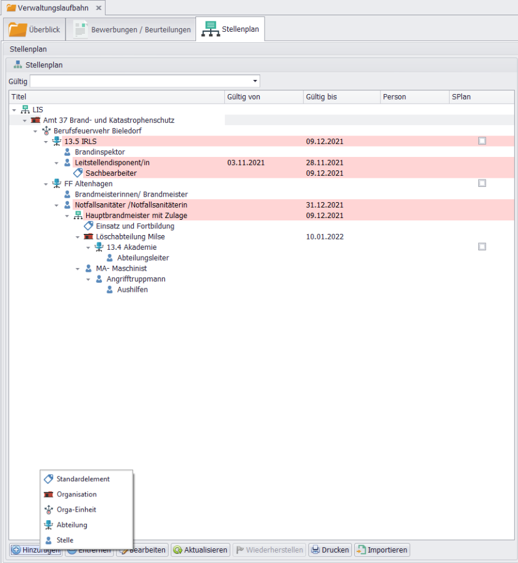Toggle SPlan checkbox for 13.5 IRLS

point(482,141)
